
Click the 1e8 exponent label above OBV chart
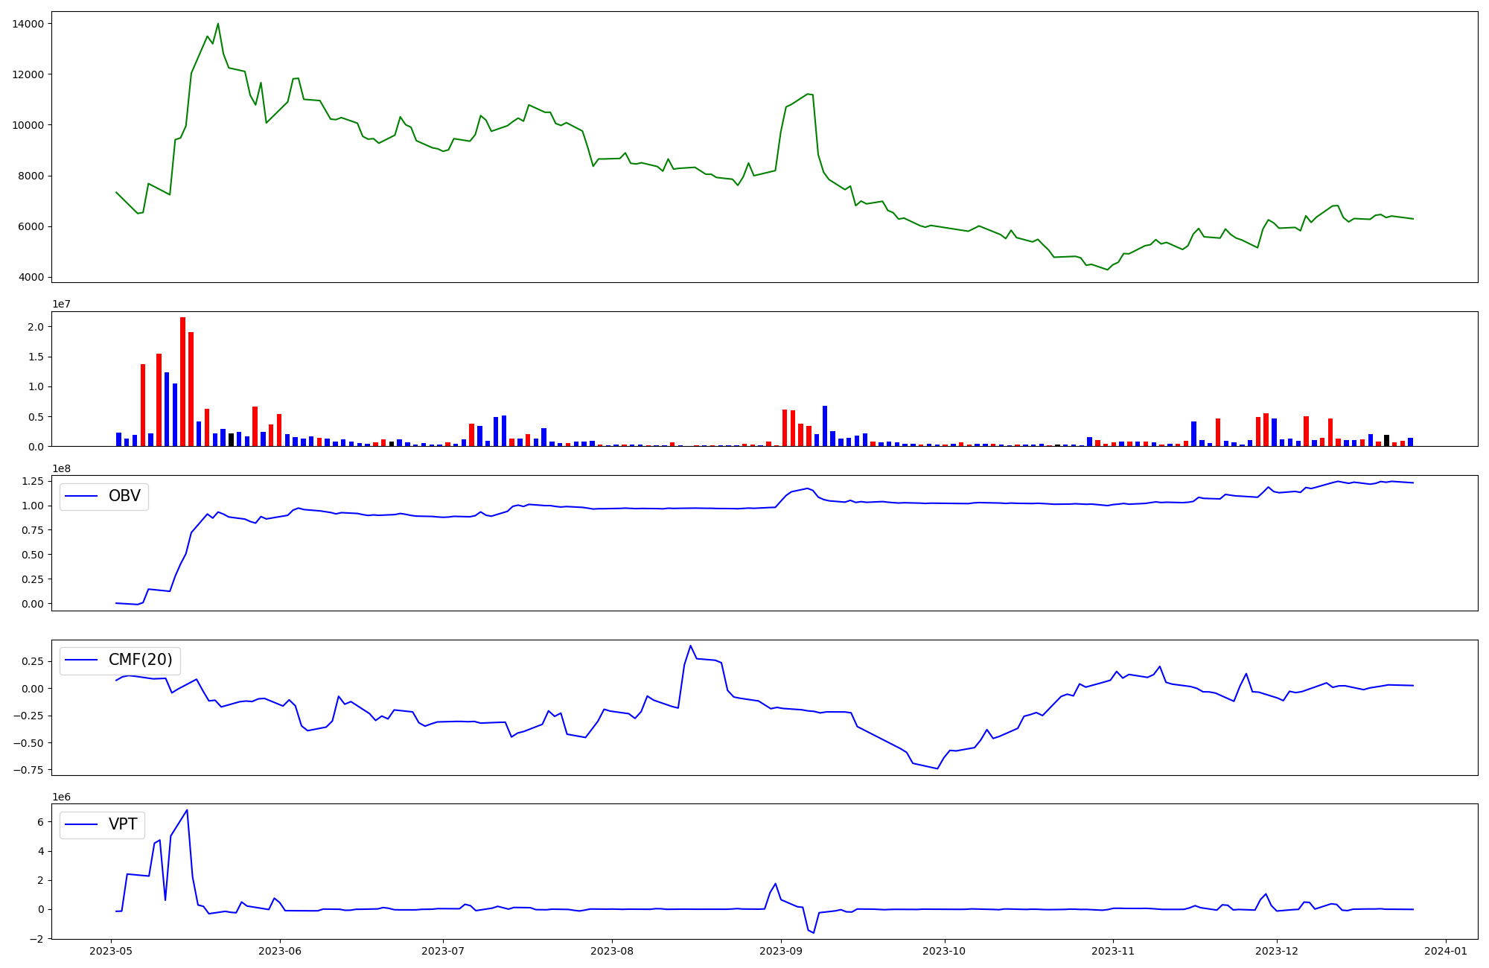(x=60, y=468)
